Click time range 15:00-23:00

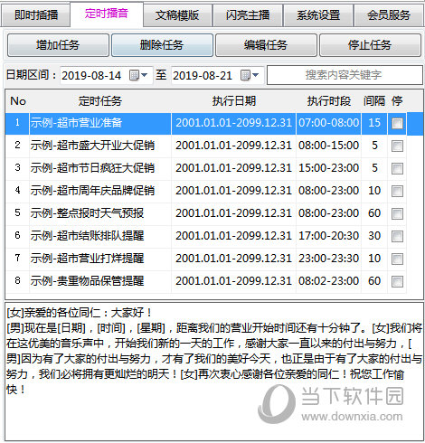pos(328,168)
